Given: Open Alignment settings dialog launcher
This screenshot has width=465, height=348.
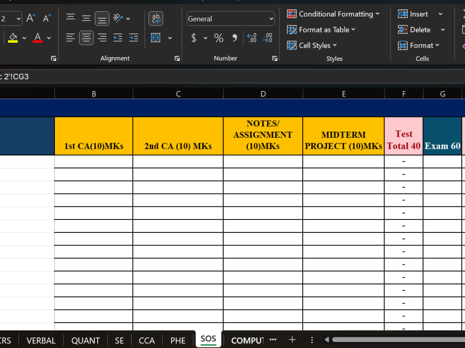Looking at the screenshot, I should (177, 58).
